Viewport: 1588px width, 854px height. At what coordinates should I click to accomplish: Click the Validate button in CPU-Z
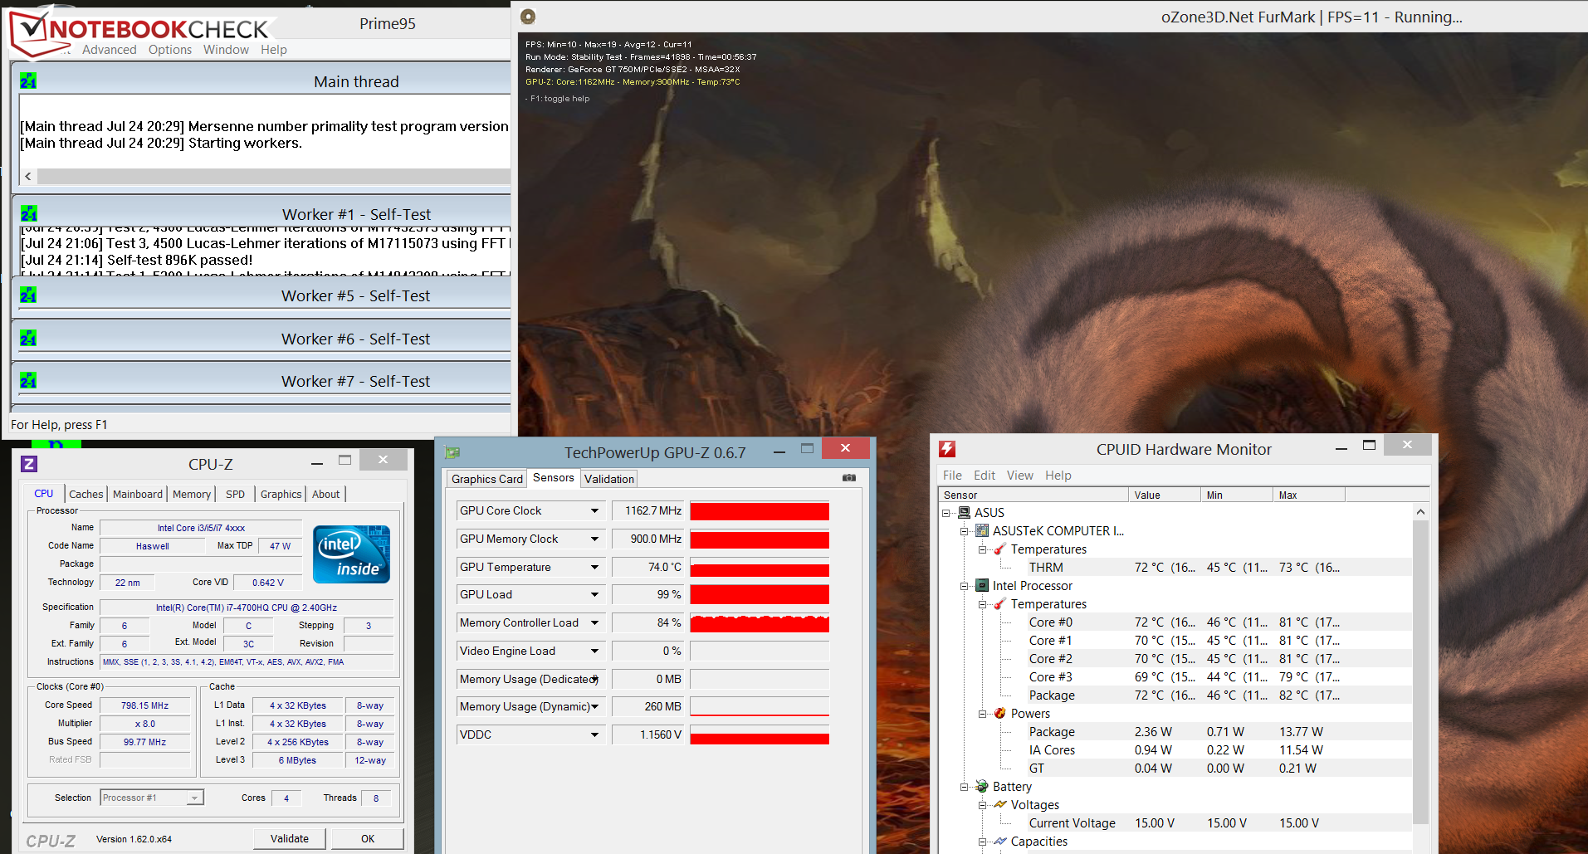290,839
